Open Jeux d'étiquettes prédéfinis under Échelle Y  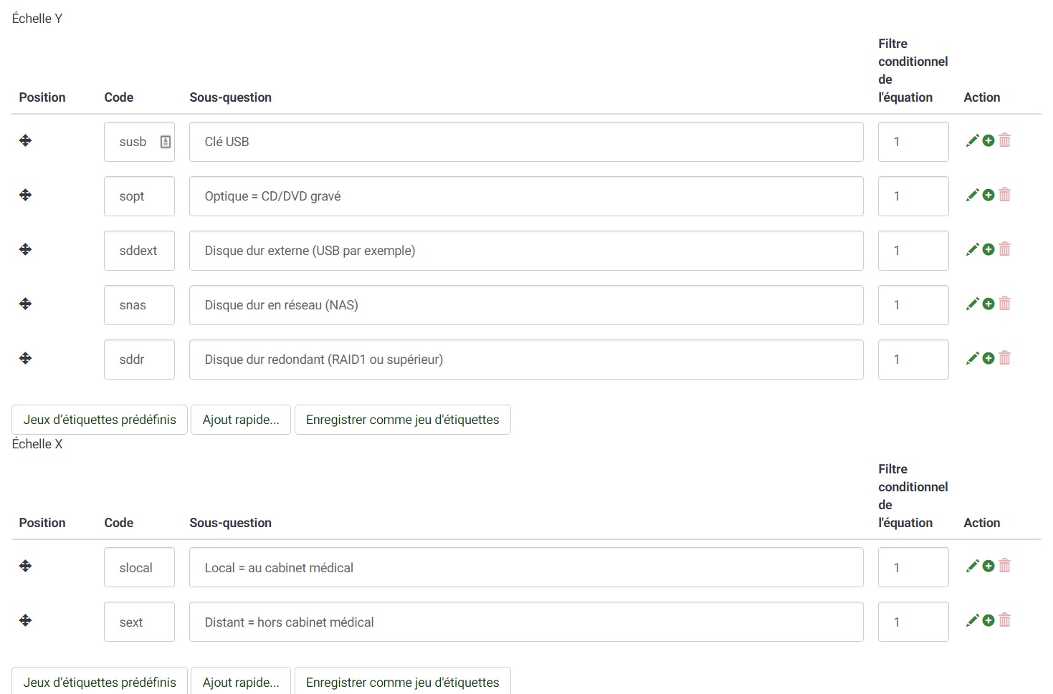pos(100,420)
